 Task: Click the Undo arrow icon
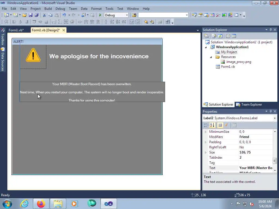point(64,15)
